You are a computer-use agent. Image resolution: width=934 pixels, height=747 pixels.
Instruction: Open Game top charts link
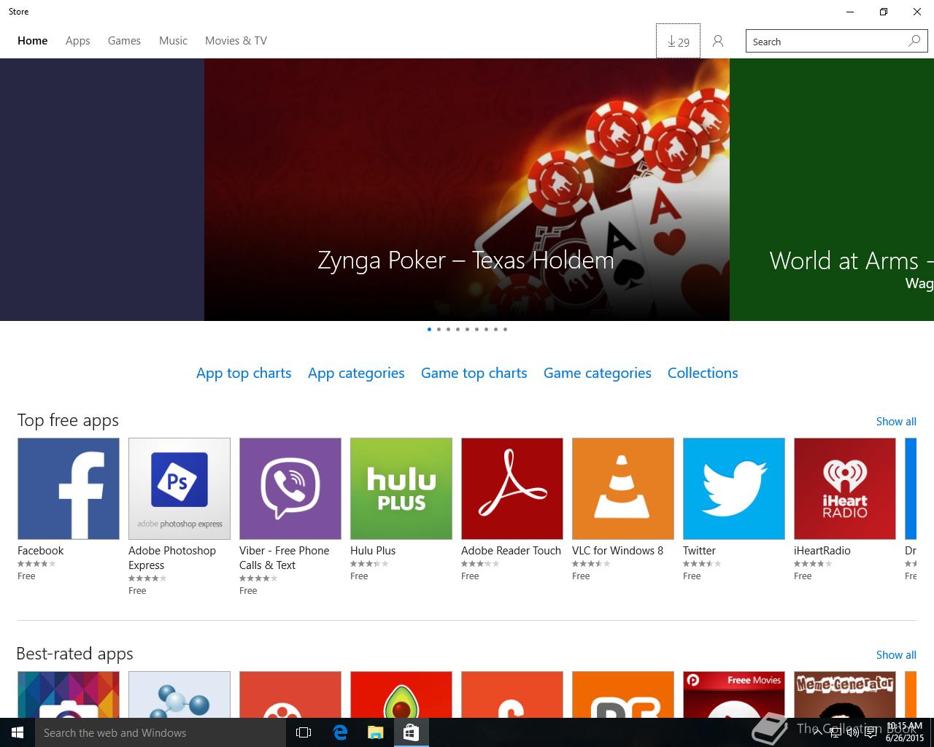tap(474, 373)
